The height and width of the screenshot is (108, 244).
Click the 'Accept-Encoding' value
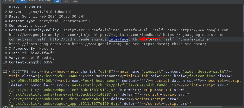(x=38, y=58)
